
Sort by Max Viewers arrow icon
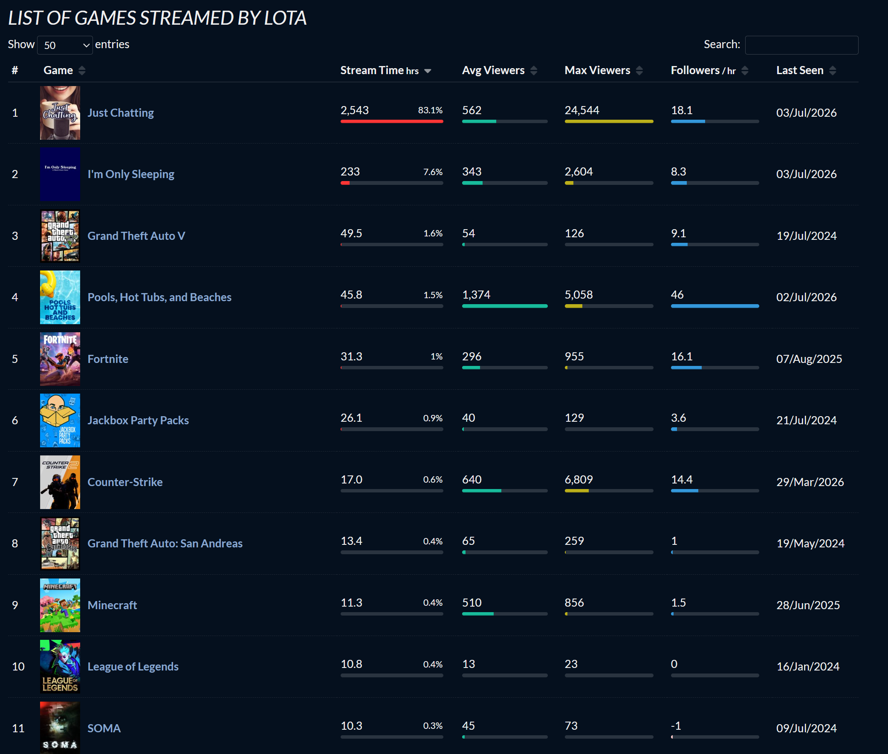pos(639,71)
